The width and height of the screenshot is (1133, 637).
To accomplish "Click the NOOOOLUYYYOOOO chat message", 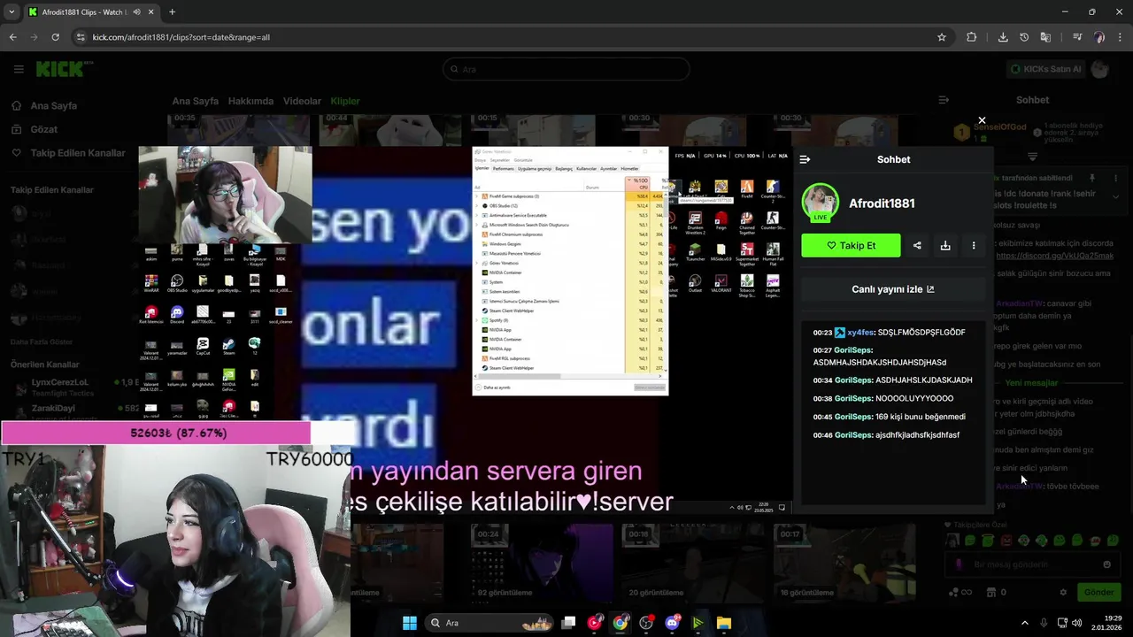I will (883, 398).
